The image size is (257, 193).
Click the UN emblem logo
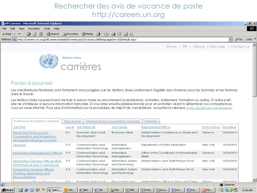(49, 61)
